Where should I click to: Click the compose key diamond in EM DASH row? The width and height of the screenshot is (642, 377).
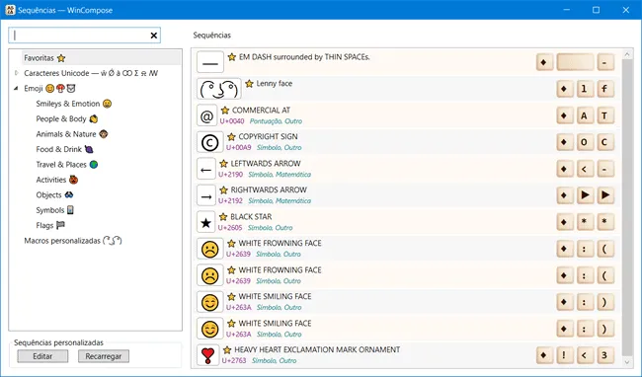point(544,62)
